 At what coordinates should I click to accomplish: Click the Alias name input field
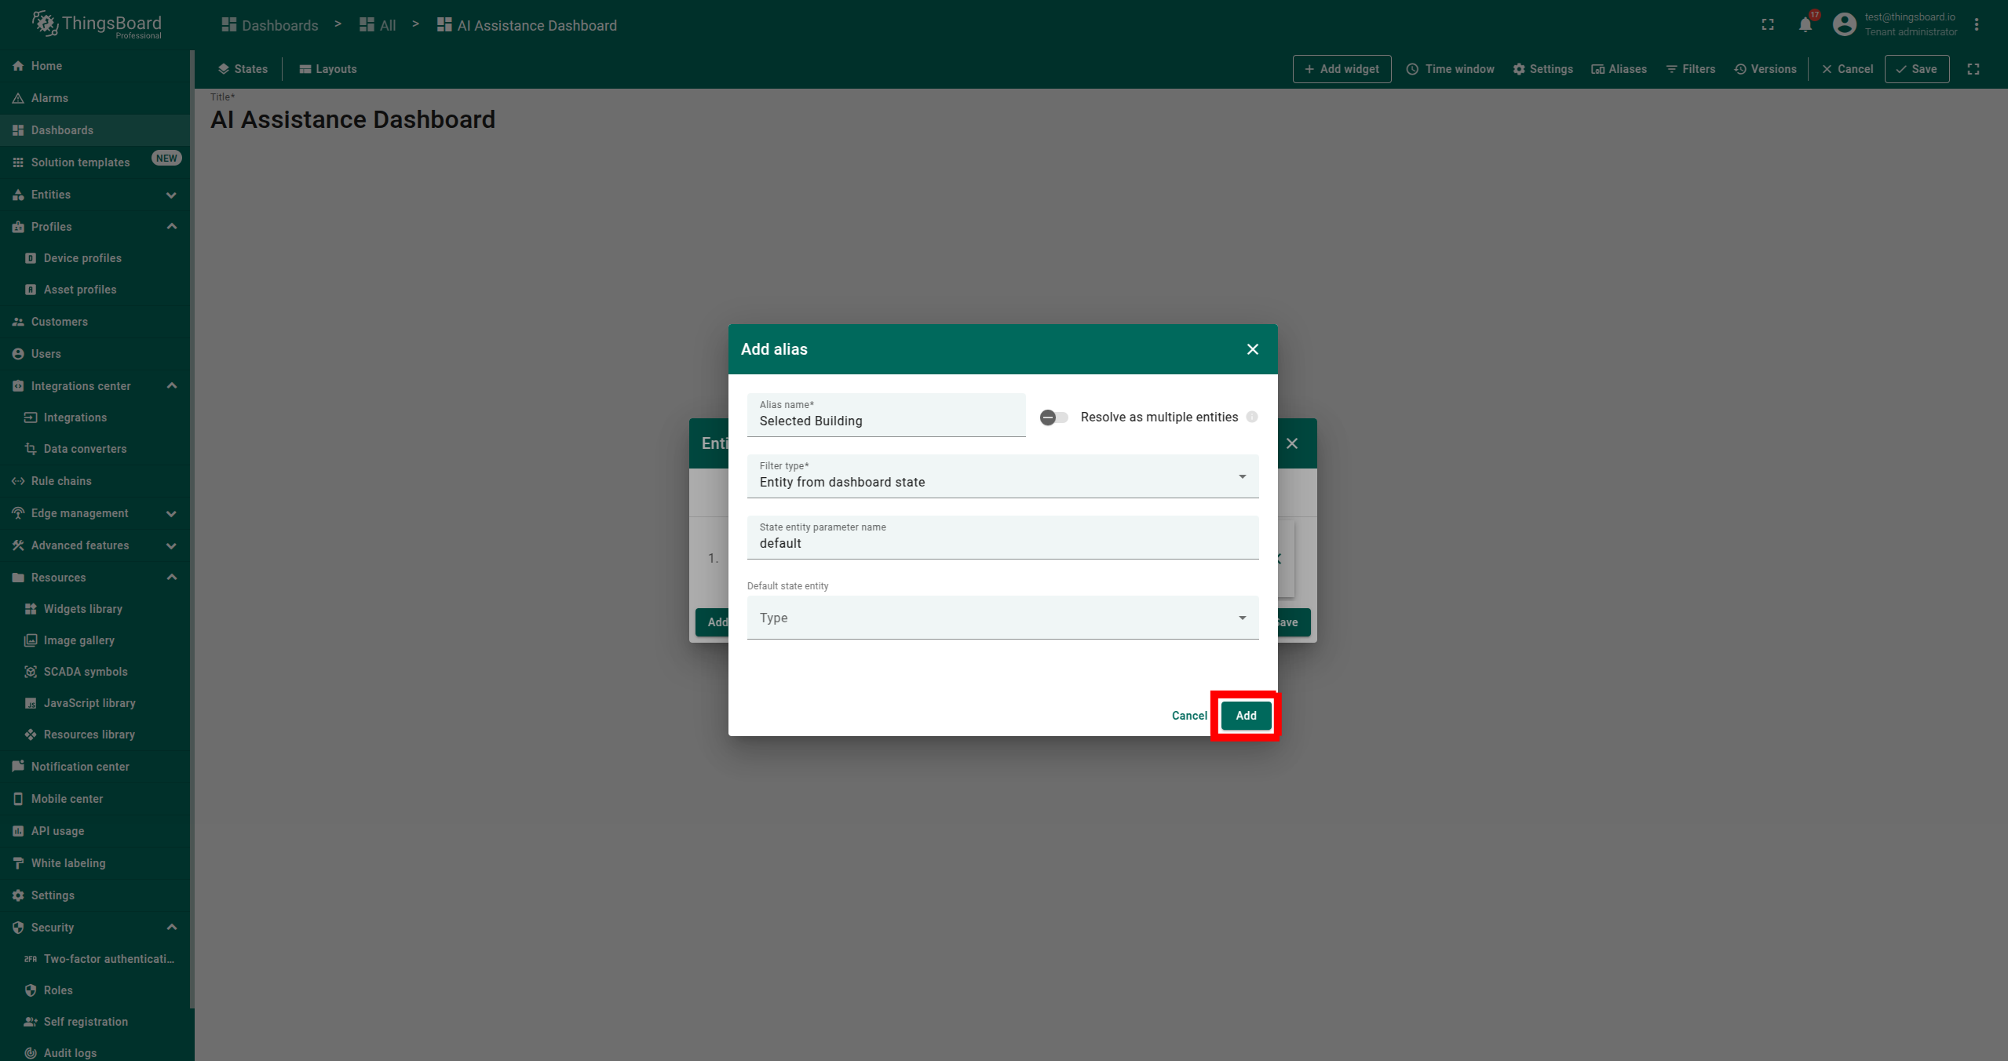[885, 421]
